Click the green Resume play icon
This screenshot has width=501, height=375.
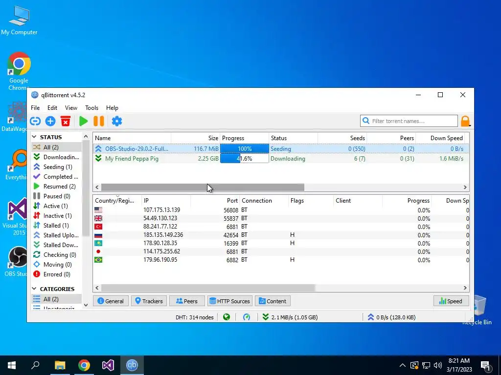tap(83, 121)
